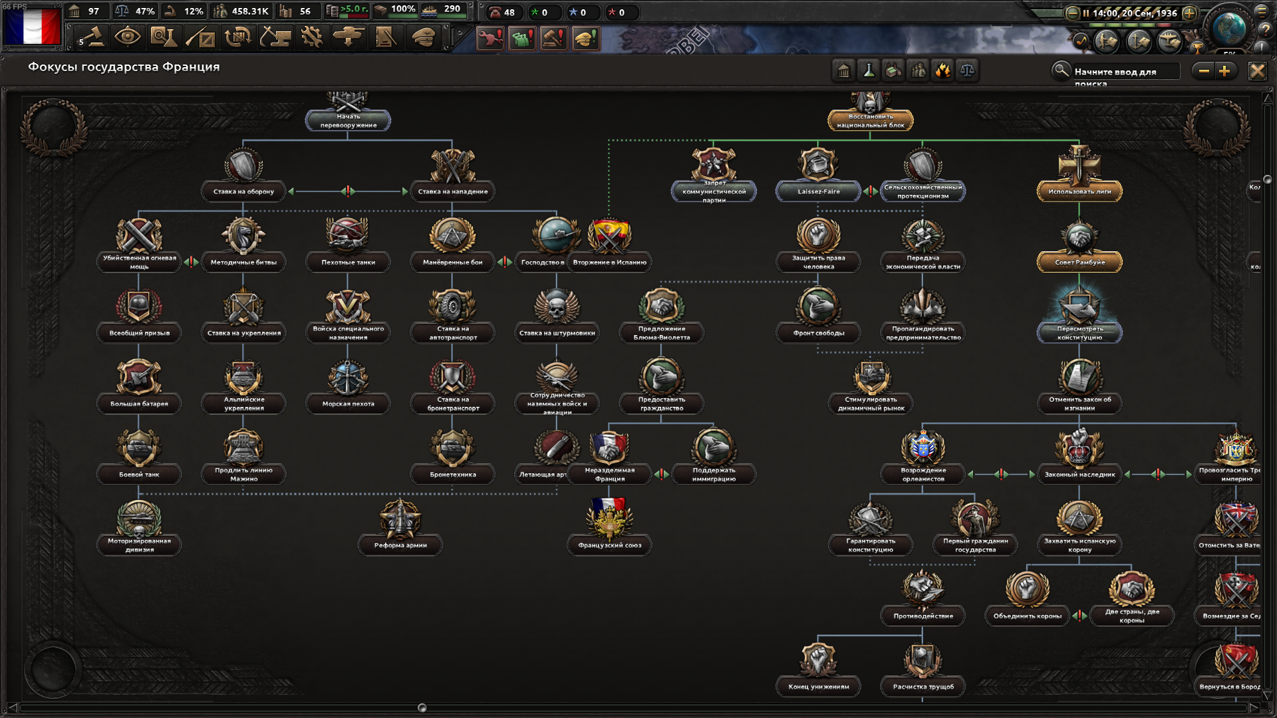Image resolution: width=1277 pixels, height=718 pixels.
Task: Toggle the flame focus filter
Action: coord(942,70)
